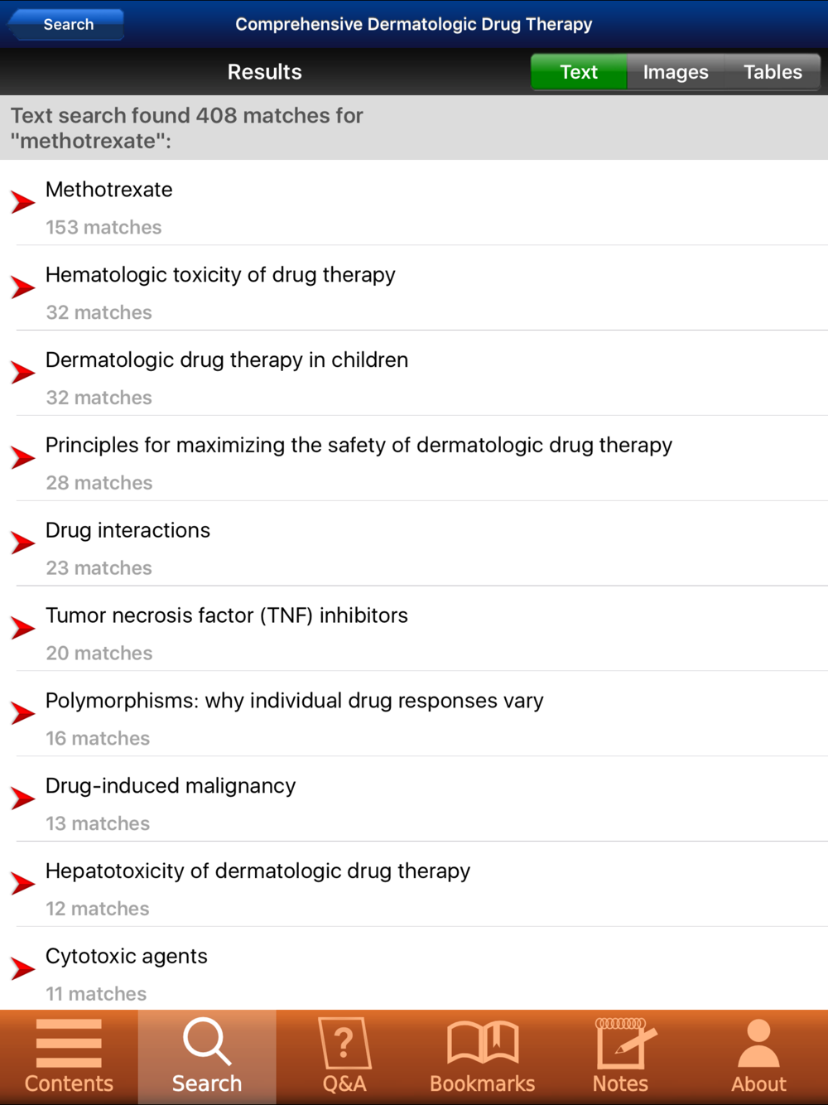Image resolution: width=828 pixels, height=1105 pixels.
Task: Go back using the Search button
Action: click(68, 25)
